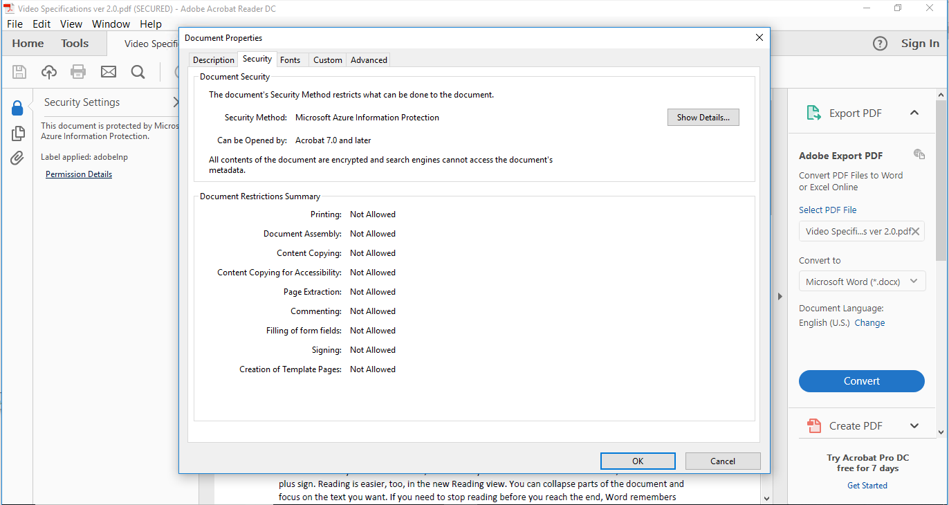This screenshot has width=949, height=505.
Task: Collapse the Export PDF section
Action: (x=914, y=112)
